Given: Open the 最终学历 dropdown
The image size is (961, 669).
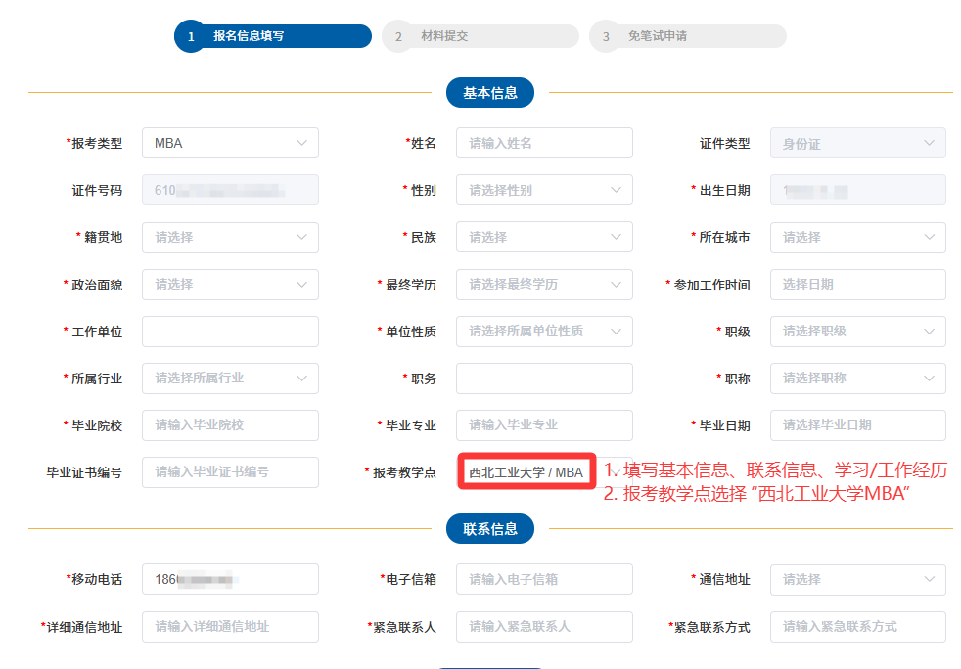Looking at the screenshot, I should pos(543,284).
